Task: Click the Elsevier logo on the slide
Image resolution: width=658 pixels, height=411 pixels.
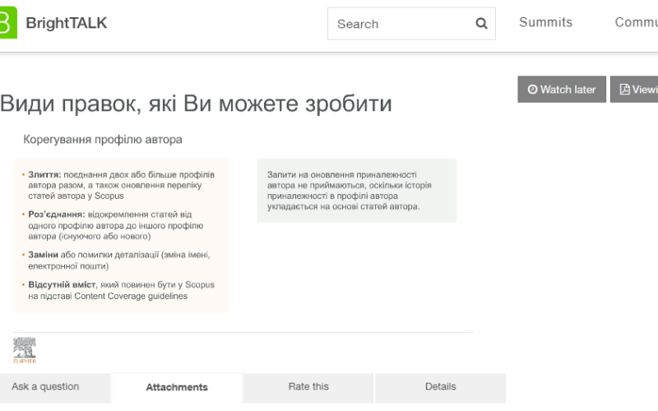Action: click(25, 350)
